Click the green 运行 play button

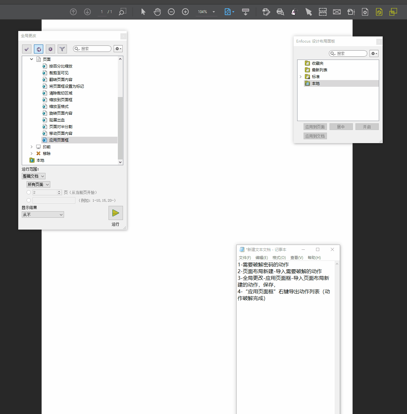116,213
